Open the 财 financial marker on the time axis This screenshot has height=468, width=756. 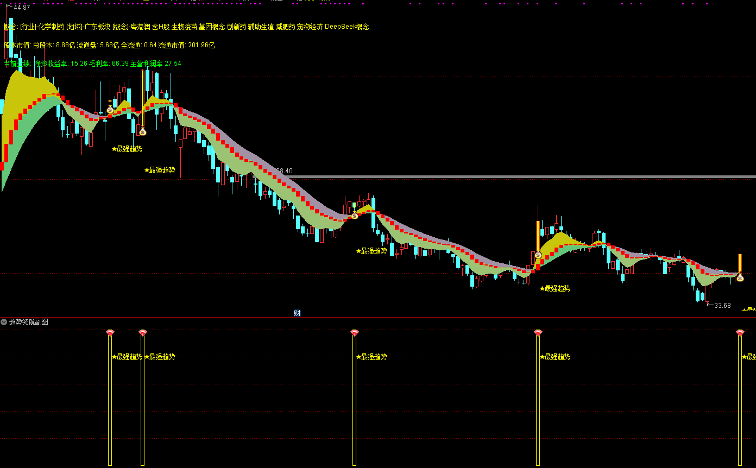(297, 313)
